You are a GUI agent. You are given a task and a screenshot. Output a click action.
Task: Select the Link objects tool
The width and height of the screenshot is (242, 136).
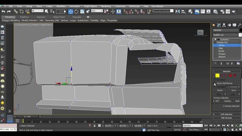coord(16,11)
